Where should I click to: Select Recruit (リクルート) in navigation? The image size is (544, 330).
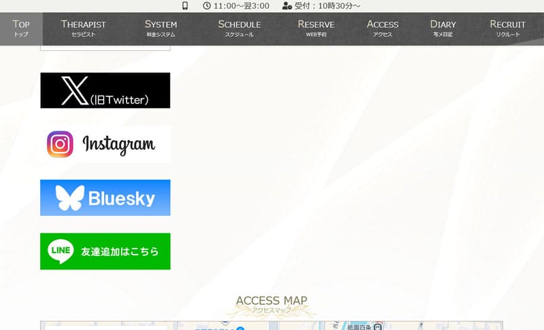point(507,29)
